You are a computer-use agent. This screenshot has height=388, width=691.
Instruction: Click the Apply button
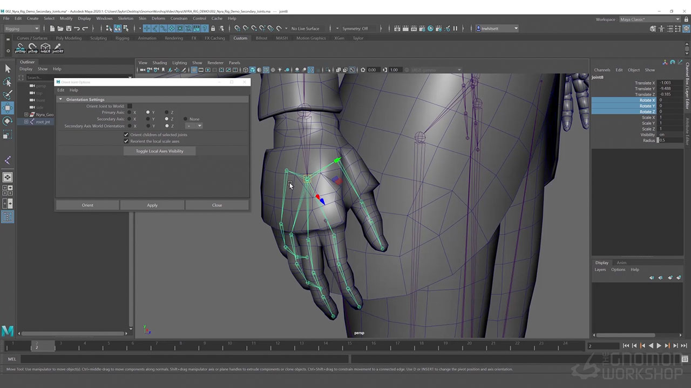(x=152, y=205)
